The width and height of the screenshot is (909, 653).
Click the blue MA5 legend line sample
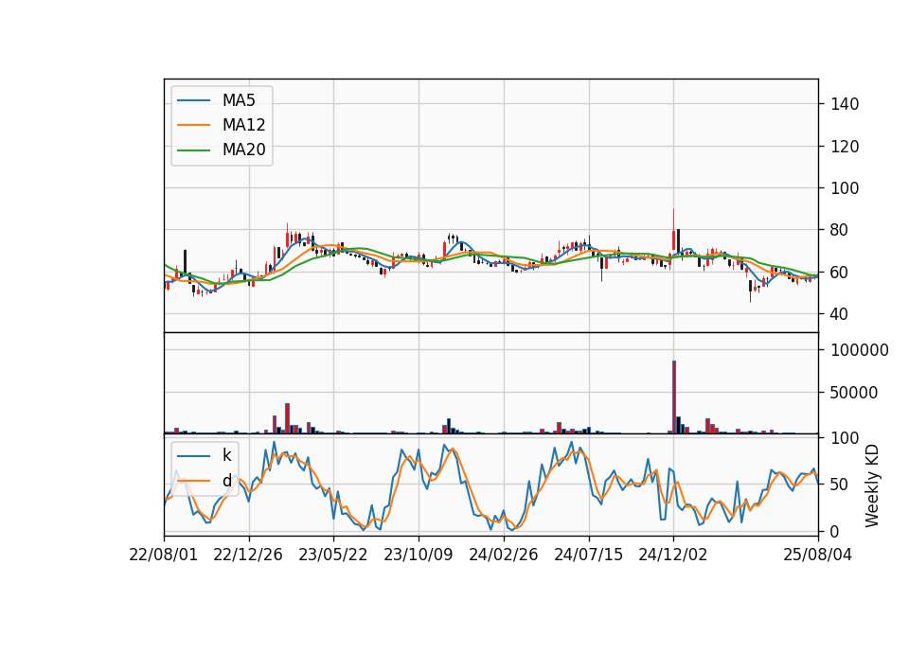click(193, 101)
